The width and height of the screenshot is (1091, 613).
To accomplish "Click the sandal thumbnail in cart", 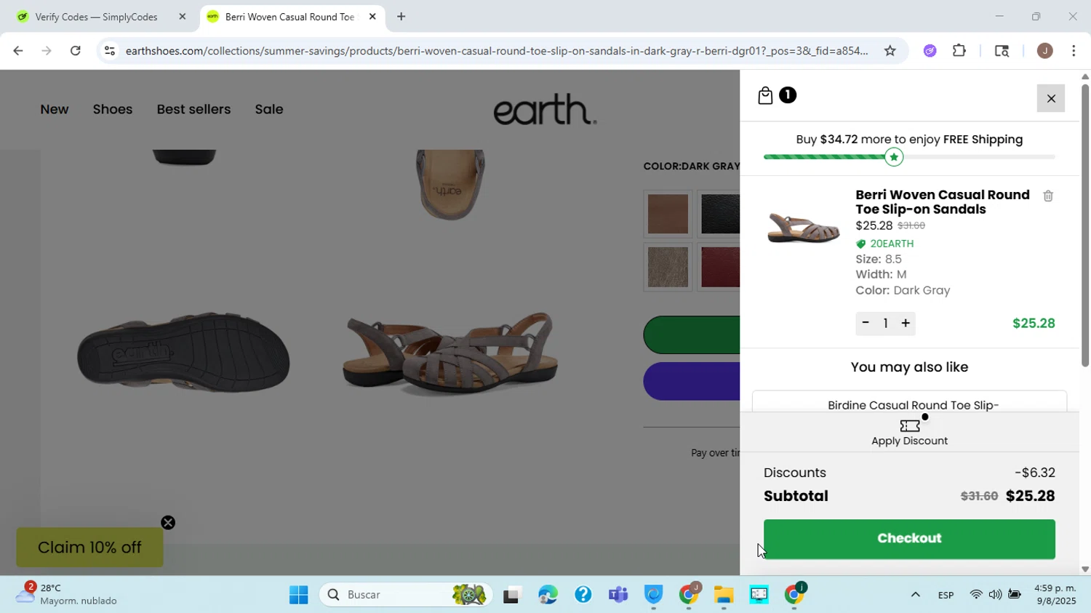I will pyautogui.click(x=803, y=228).
